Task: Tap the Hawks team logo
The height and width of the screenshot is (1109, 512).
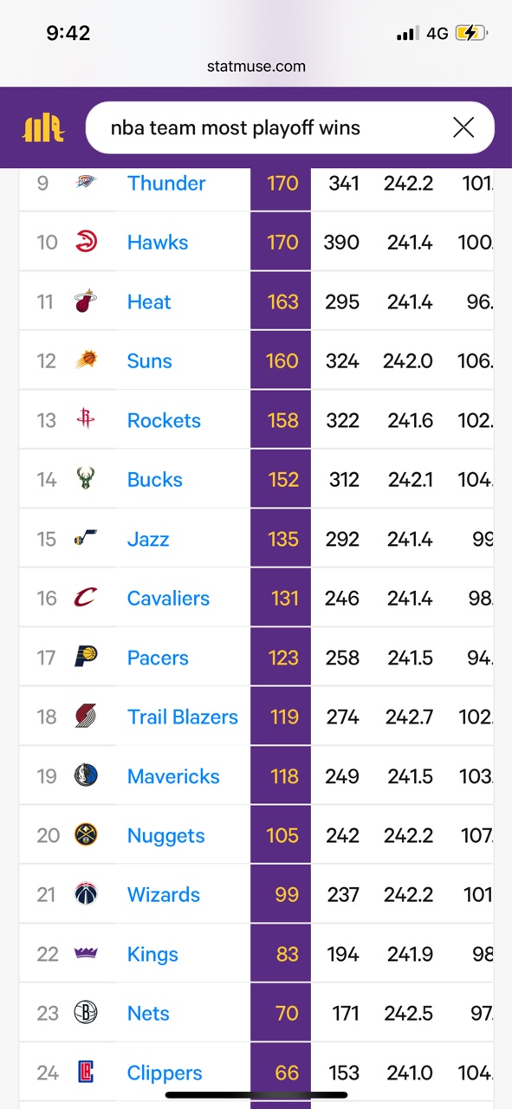Action: tap(86, 242)
